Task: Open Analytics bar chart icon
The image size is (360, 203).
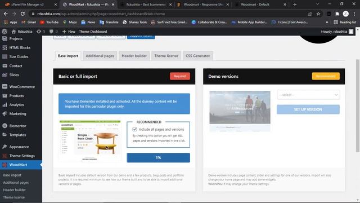Action: [x=4, y=105]
